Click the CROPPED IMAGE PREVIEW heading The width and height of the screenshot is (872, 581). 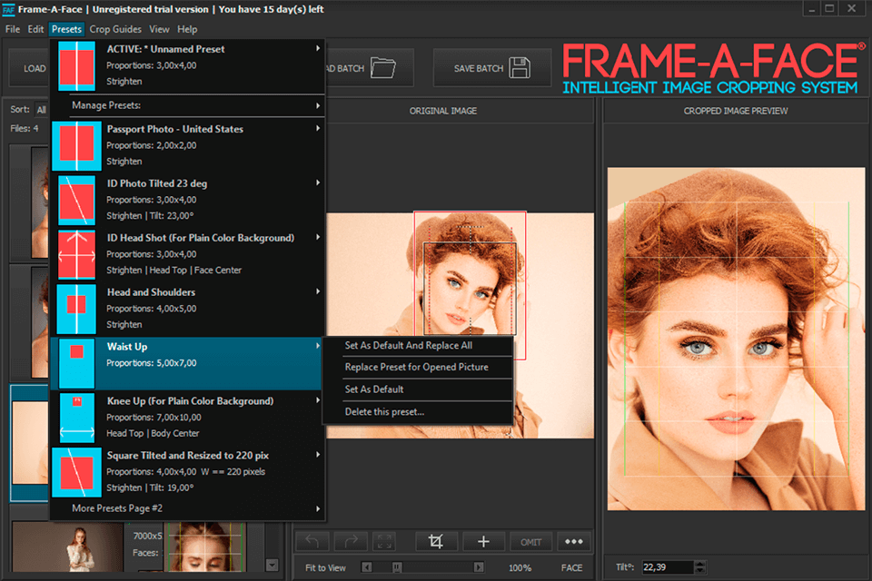[735, 111]
